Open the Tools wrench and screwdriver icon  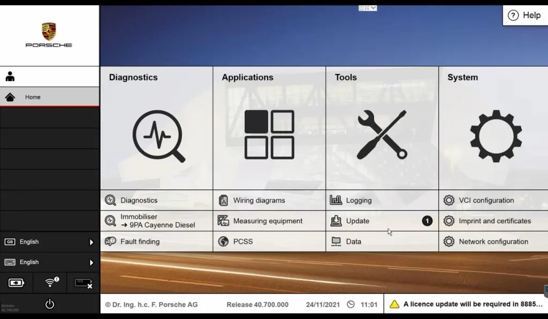pos(382,135)
